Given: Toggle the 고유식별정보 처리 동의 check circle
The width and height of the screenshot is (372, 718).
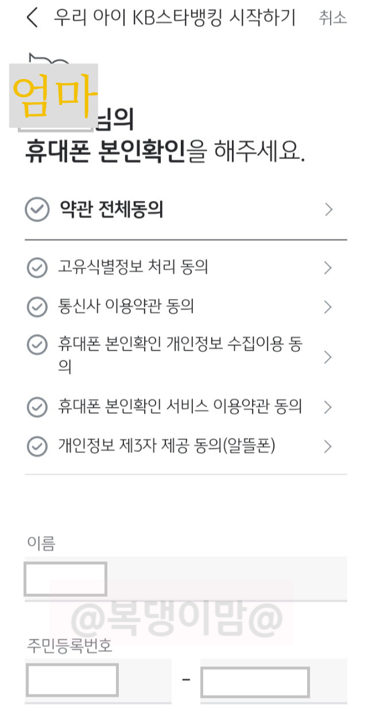Looking at the screenshot, I should [37, 267].
